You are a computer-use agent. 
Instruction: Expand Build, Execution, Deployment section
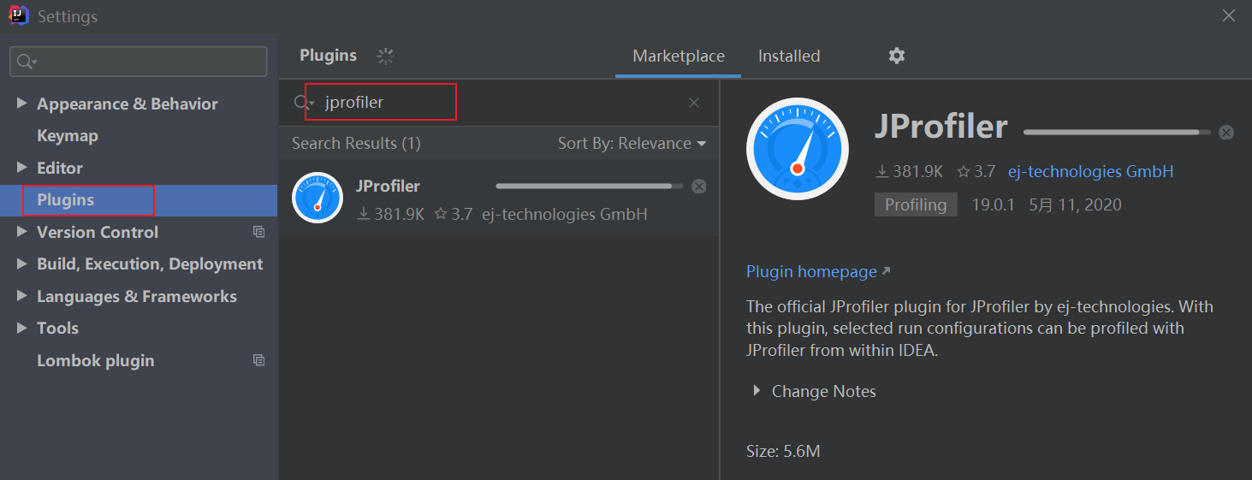(x=21, y=264)
